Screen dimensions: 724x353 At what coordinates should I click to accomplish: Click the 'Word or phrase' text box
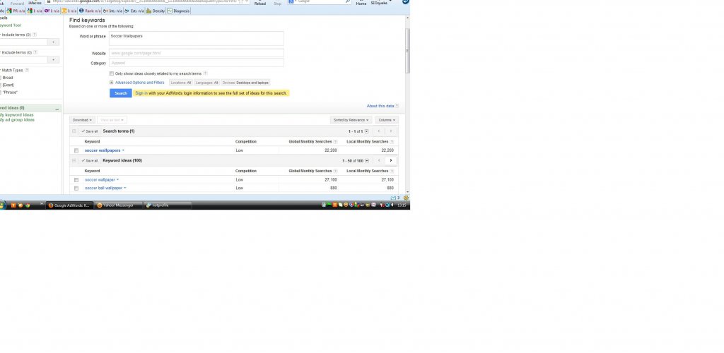point(197,39)
